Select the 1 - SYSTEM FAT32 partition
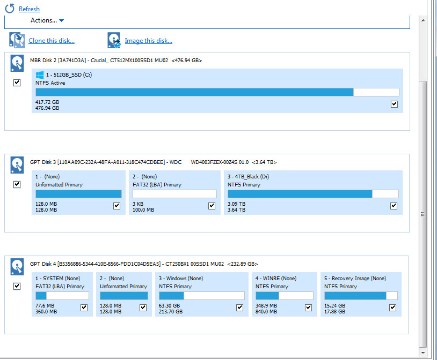Screen dimensions: 437x360 pyautogui.click(x=62, y=294)
